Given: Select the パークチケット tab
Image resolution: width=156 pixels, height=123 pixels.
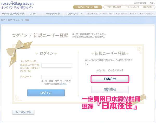Looking at the screenshot, I should point(53,14).
